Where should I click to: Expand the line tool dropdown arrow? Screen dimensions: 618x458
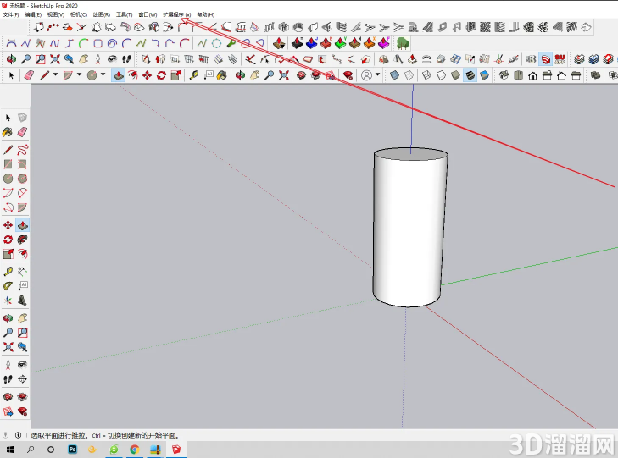[x=56, y=74]
